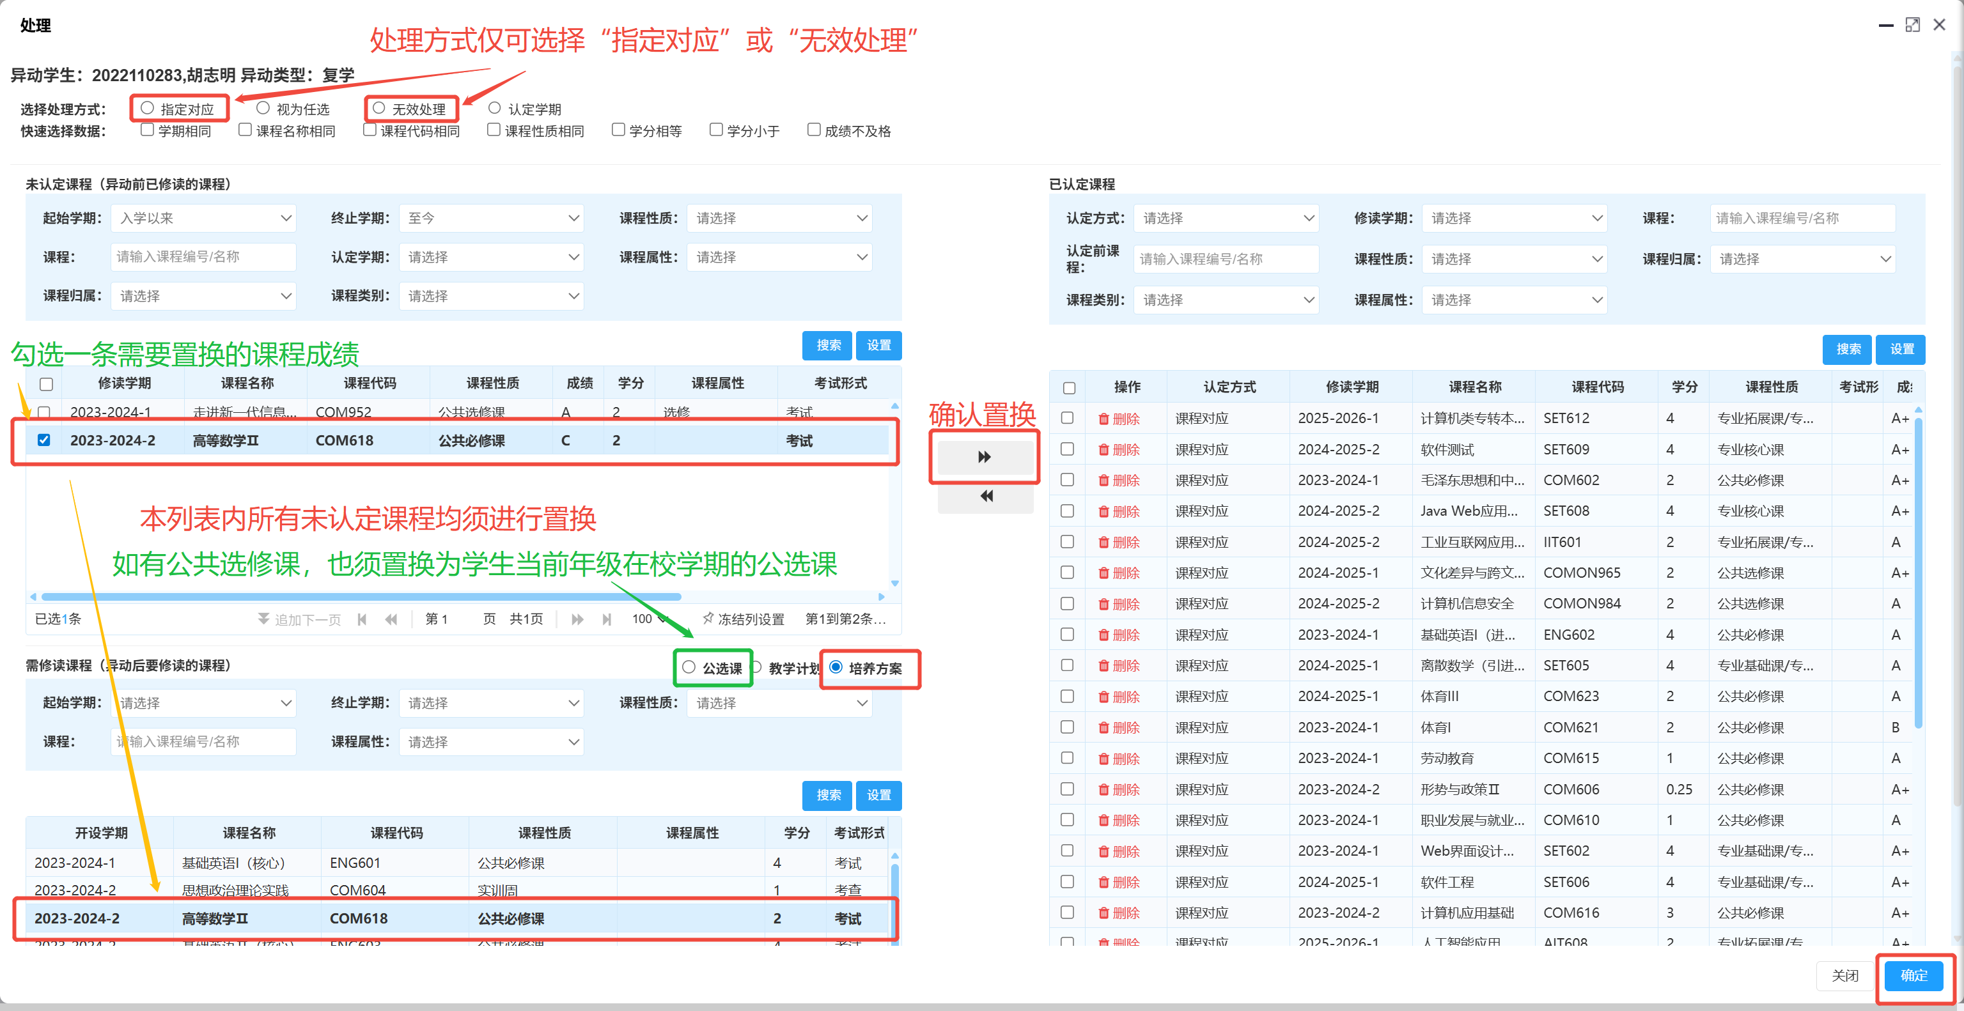This screenshot has height=1011, width=1964.
Task: Click 搜索 in the 已认定课程 panel
Action: pyautogui.click(x=1848, y=349)
